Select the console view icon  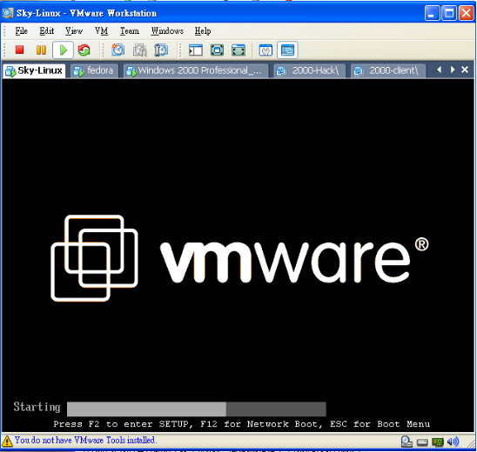[x=287, y=50]
